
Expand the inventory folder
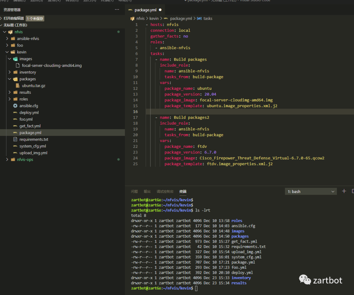[10, 72]
